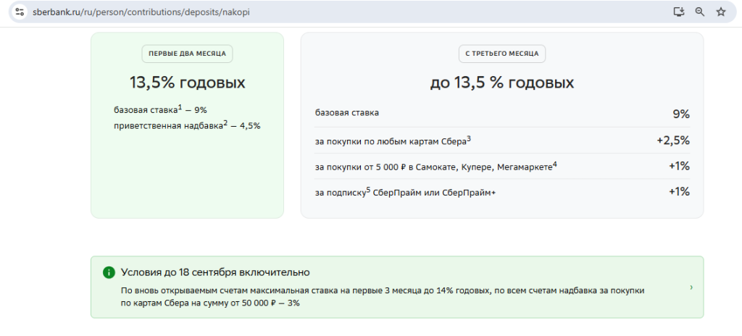
Task: Open footnote 4 after 'Мегамаркете'
Action: tap(554, 164)
